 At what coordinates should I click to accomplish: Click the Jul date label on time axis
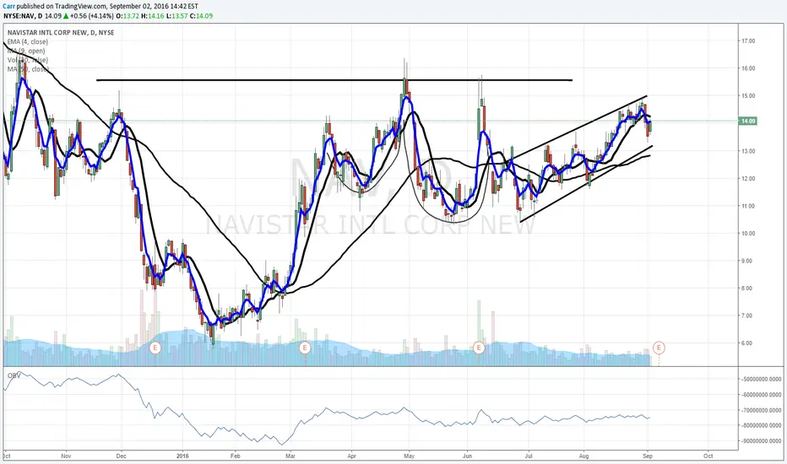click(528, 456)
